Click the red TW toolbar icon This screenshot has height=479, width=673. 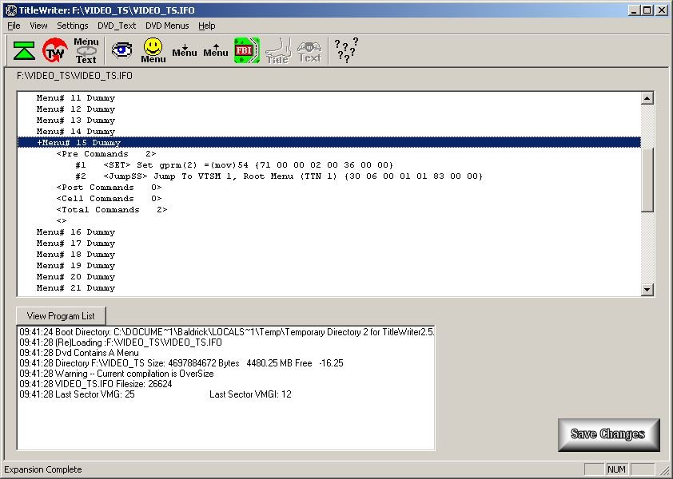tap(55, 50)
